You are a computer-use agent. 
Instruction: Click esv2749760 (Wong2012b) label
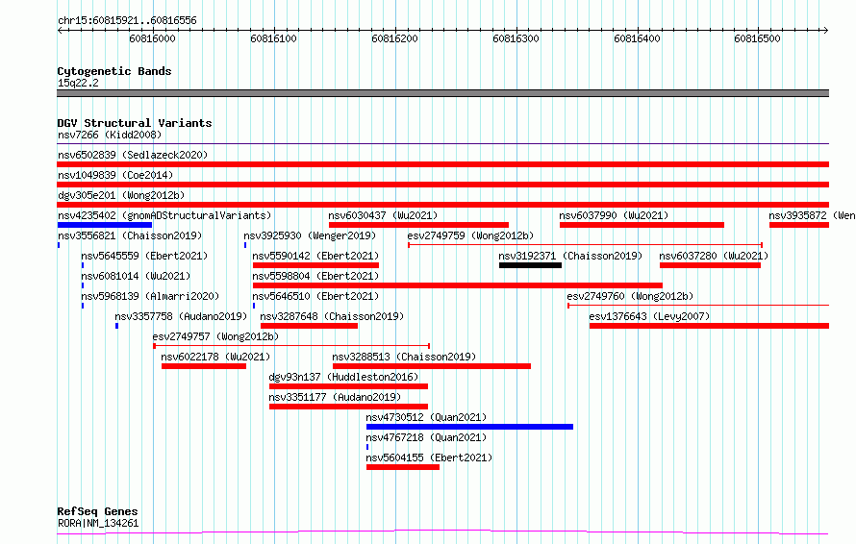point(630,296)
